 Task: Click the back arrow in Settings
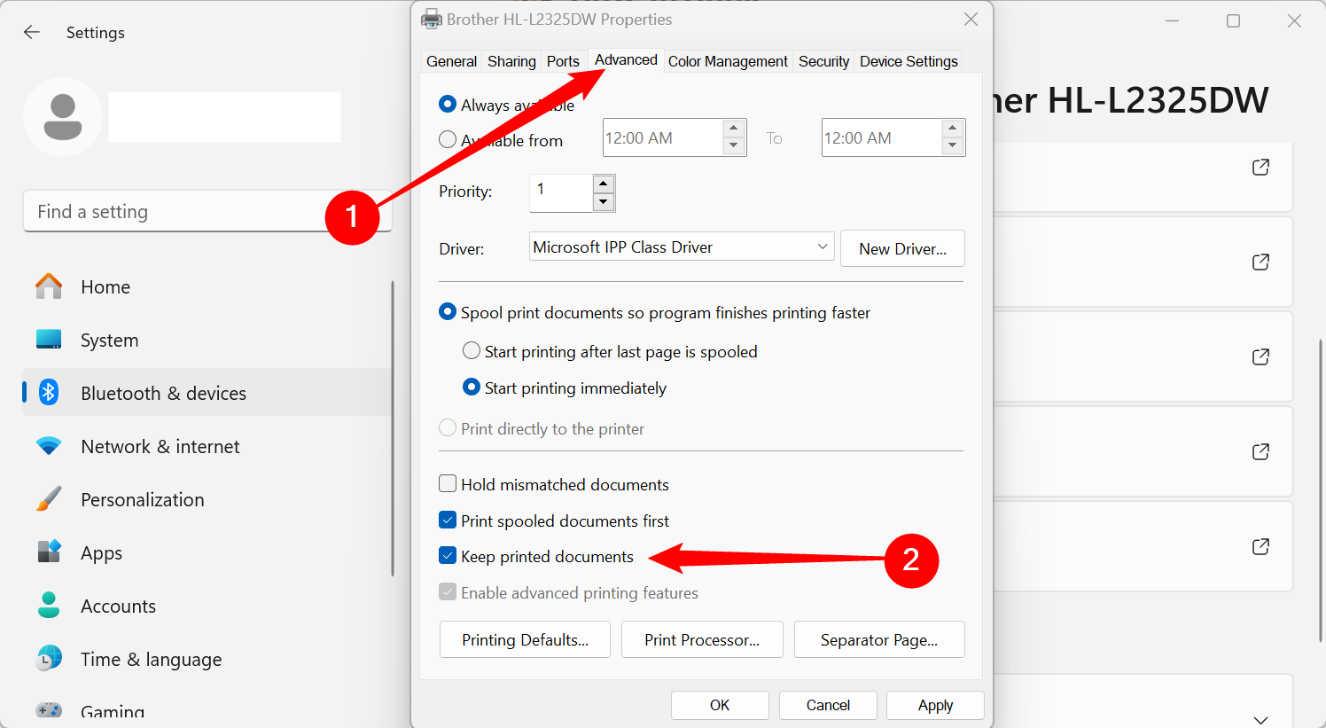[x=32, y=32]
